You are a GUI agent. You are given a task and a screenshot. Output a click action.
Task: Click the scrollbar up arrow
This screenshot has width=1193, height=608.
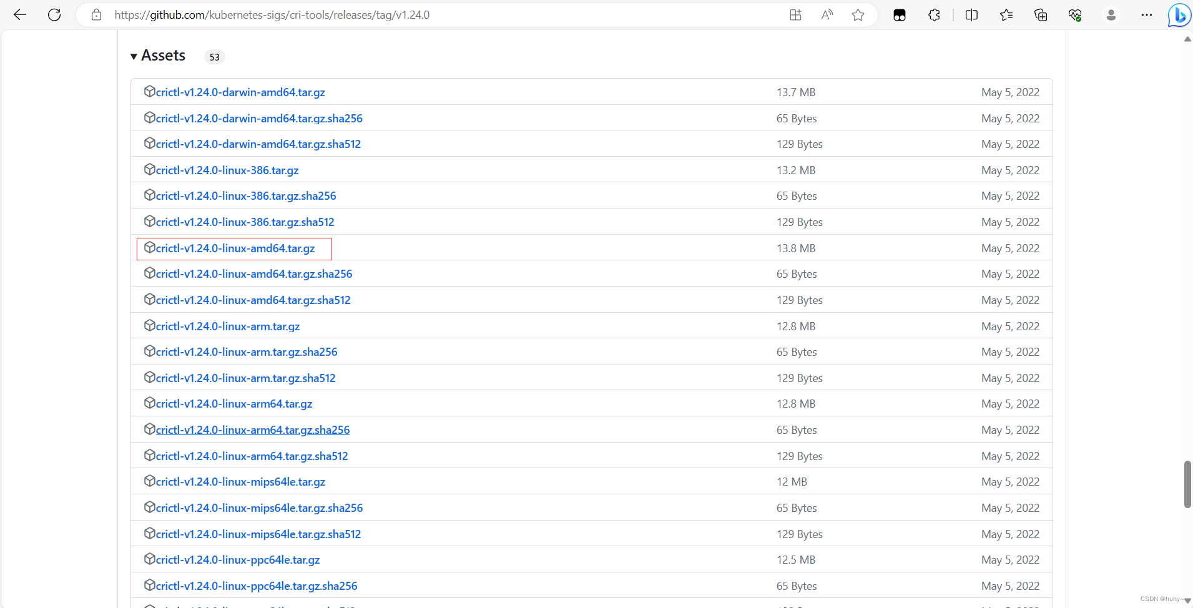1187,39
